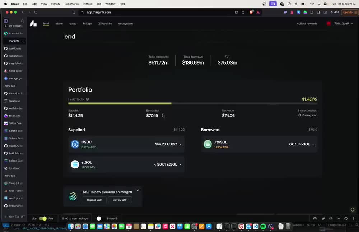Click the plus New Tab ⌘T button

point(14,217)
